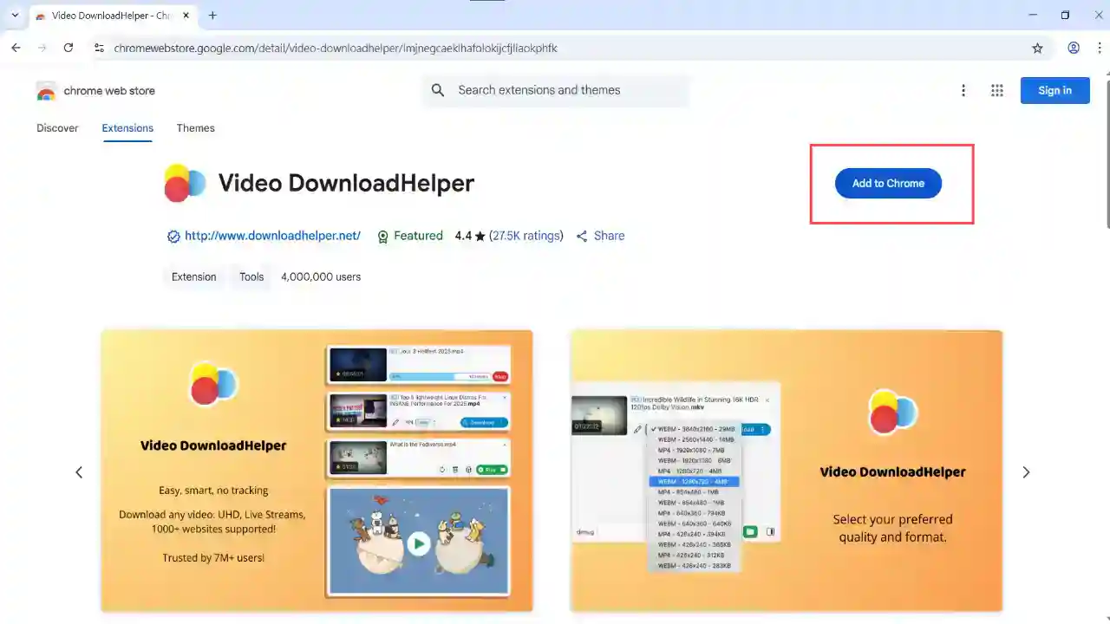
Task: Open the Google apps grid
Action: (996, 90)
